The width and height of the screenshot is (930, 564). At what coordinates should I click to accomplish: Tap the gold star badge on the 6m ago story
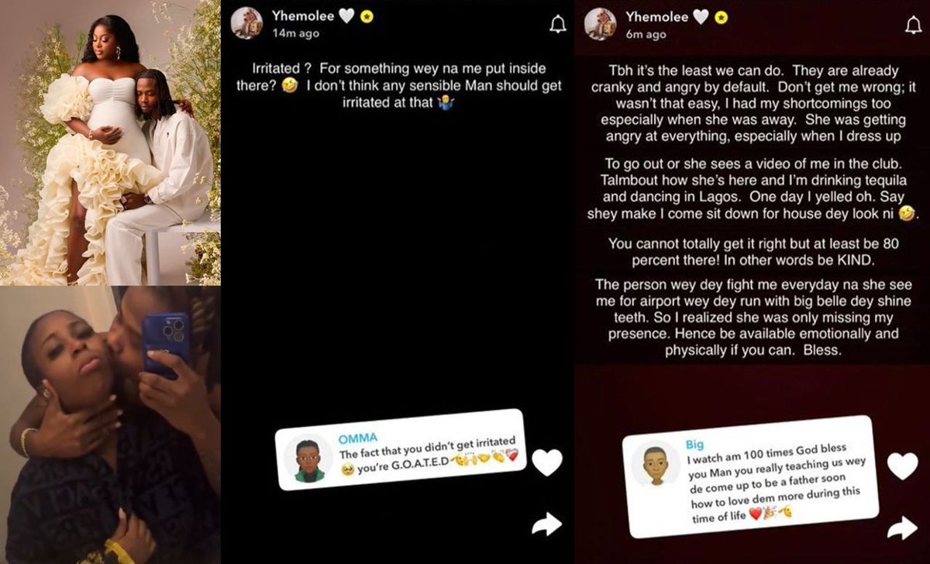point(720,16)
